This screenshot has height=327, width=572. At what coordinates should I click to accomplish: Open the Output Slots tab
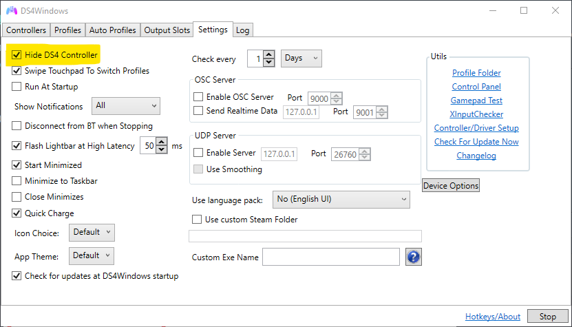(167, 30)
